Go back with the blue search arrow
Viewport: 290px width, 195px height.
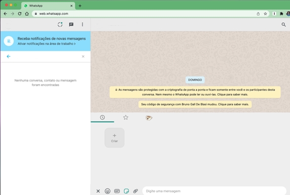pyautogui.click(x=9, y=56)
